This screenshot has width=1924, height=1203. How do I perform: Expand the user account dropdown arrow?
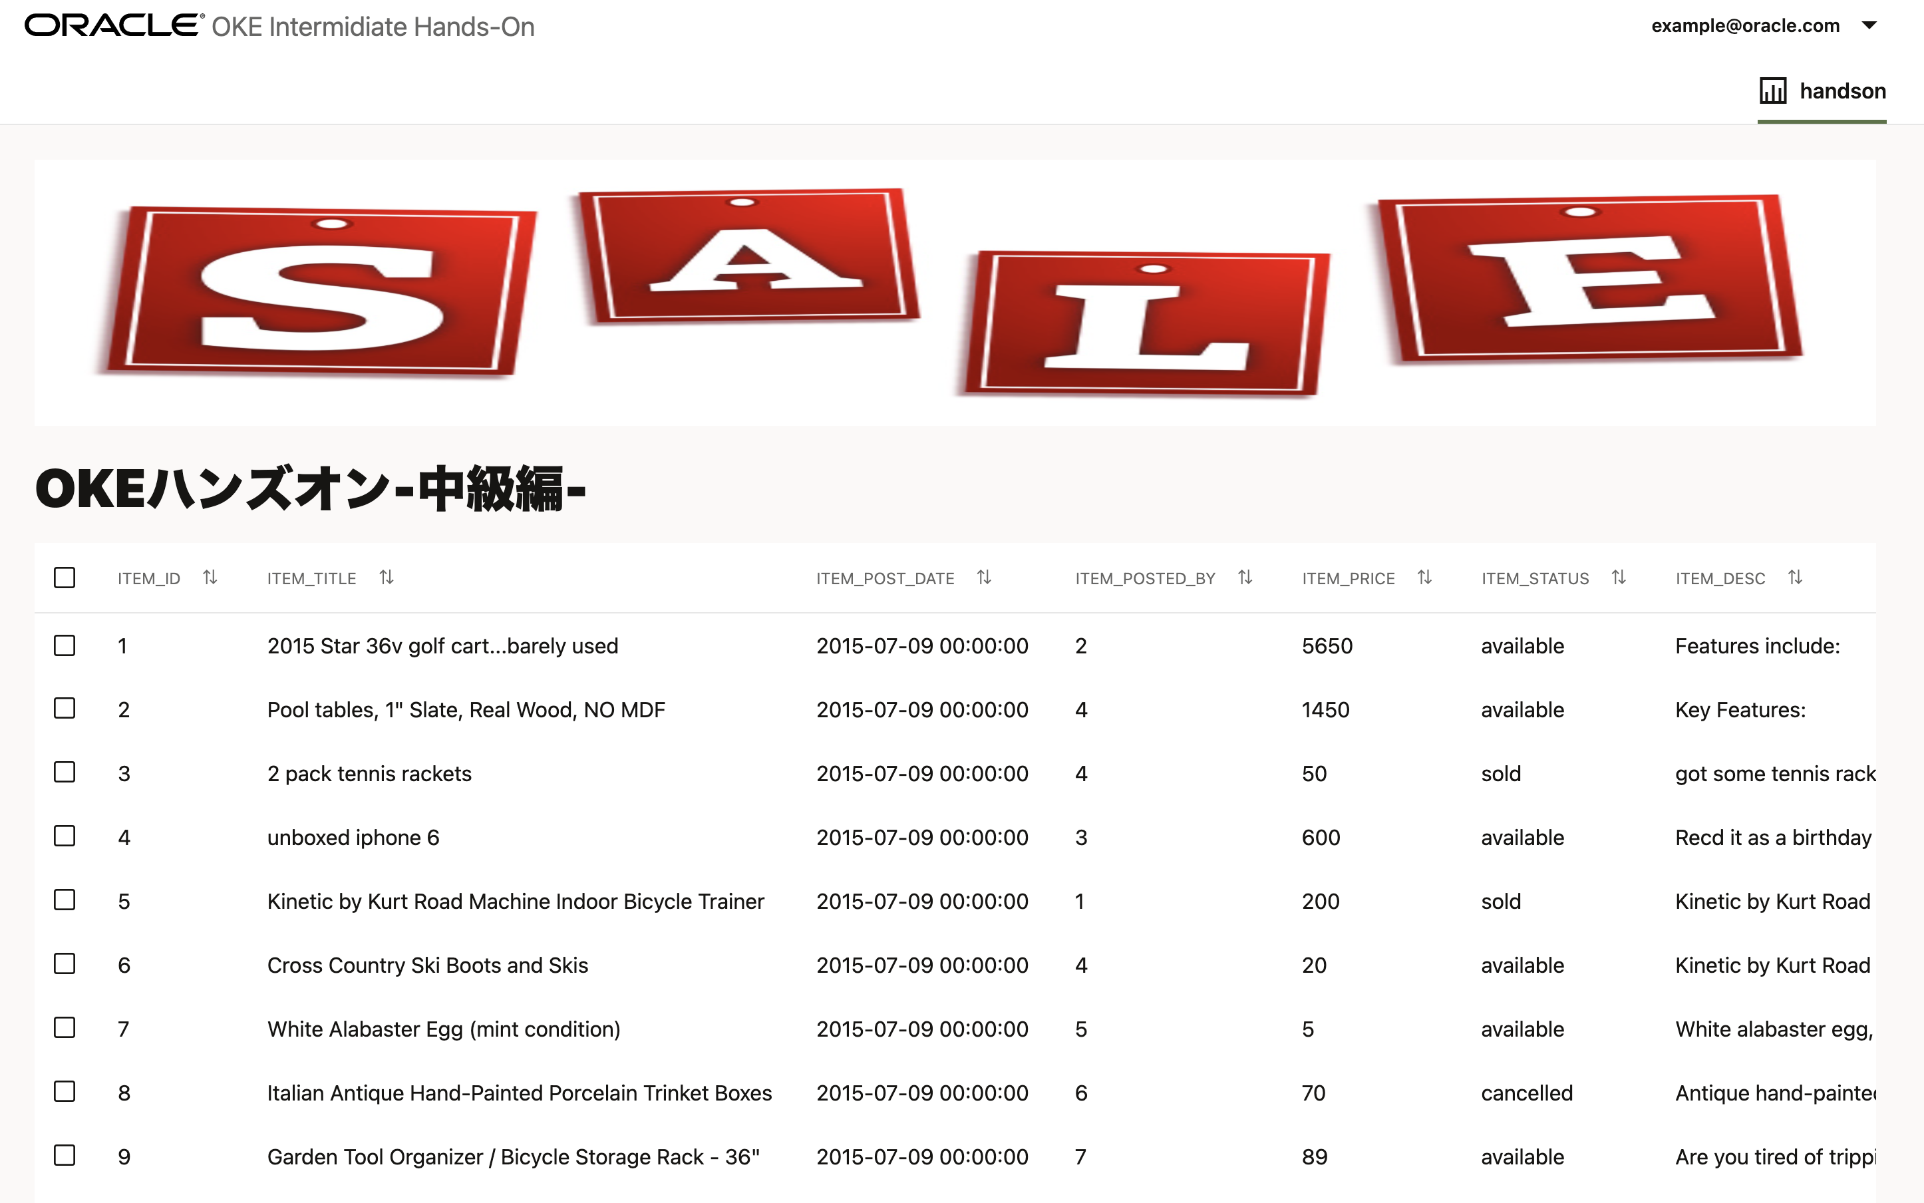tap(1870, 25)
